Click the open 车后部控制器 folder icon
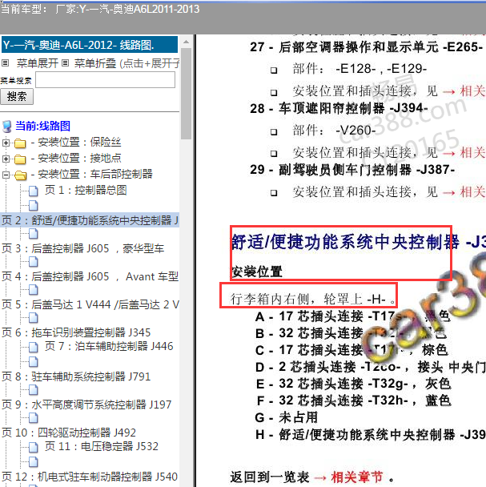The height and width of the screenshot is (487, 486). [21, 175]
